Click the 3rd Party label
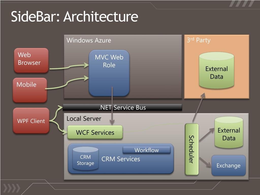 (199, 40)
